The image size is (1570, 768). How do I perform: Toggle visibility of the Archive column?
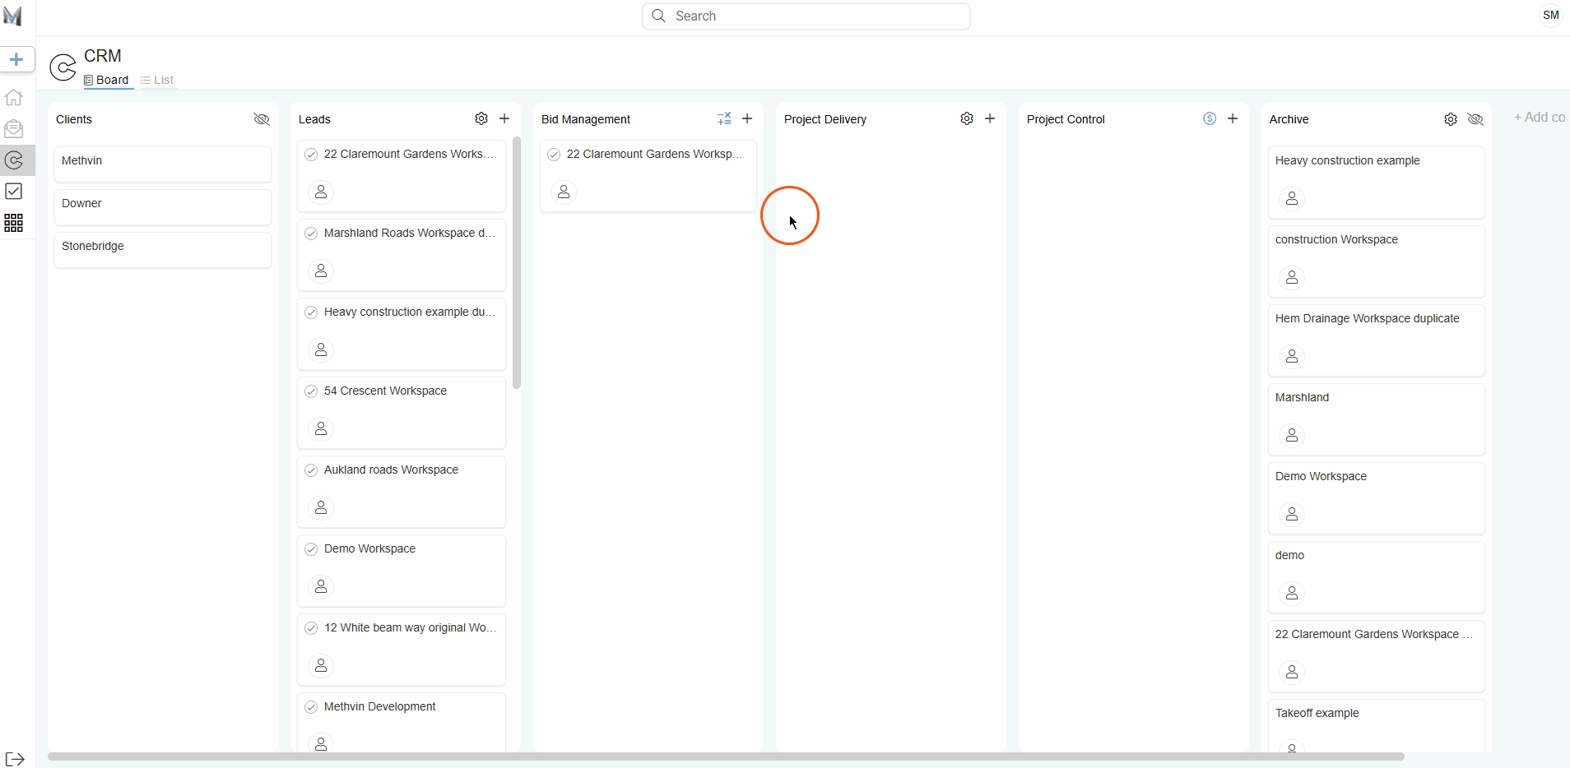1475,119
